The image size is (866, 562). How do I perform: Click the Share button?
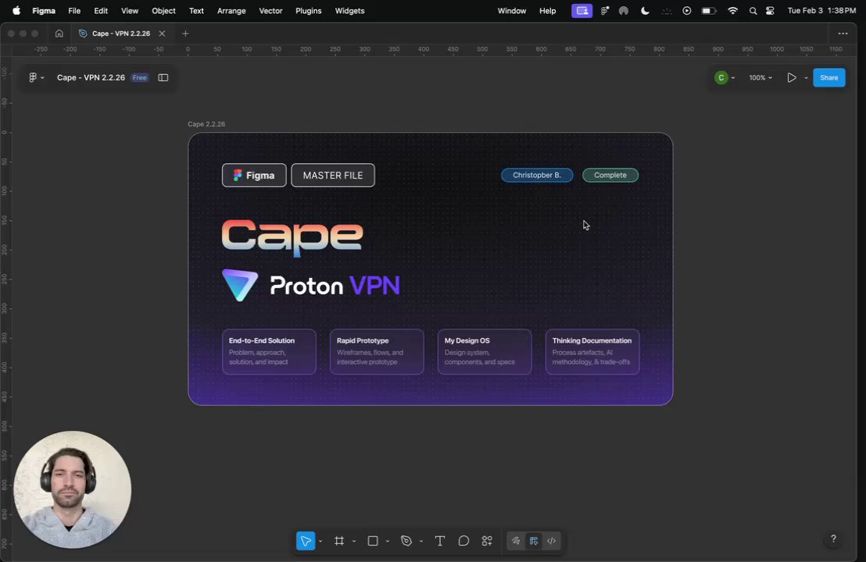coord(829,78)
